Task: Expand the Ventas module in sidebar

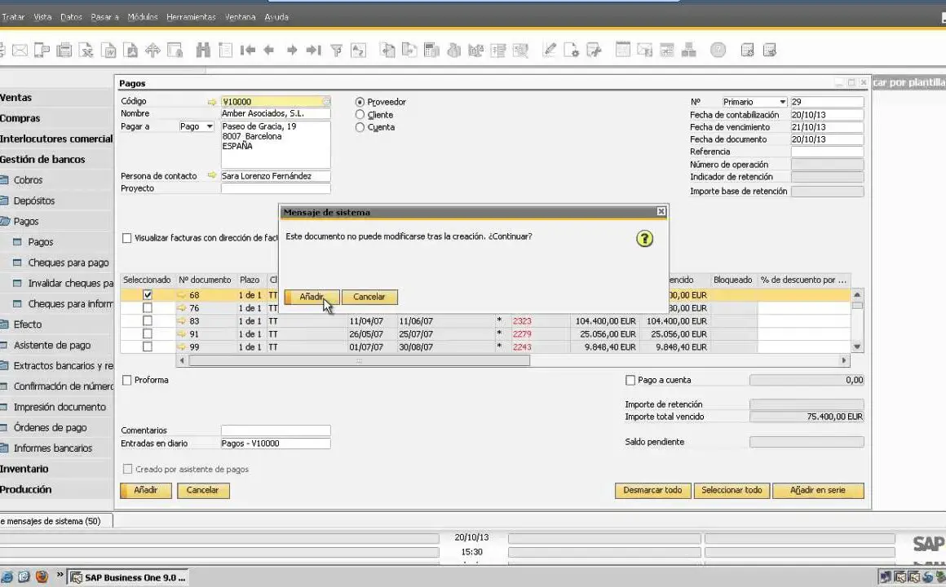Action: tap(15, 98)
